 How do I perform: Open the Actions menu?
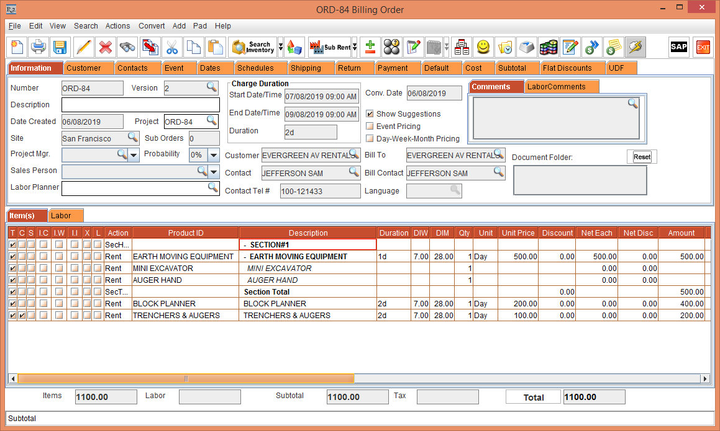pyautogui.click(x=117, y=26)
